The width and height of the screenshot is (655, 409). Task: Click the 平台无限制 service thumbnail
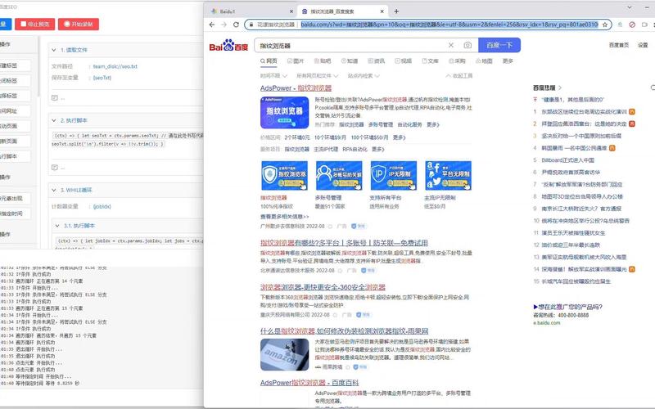(x=448, y=176)
